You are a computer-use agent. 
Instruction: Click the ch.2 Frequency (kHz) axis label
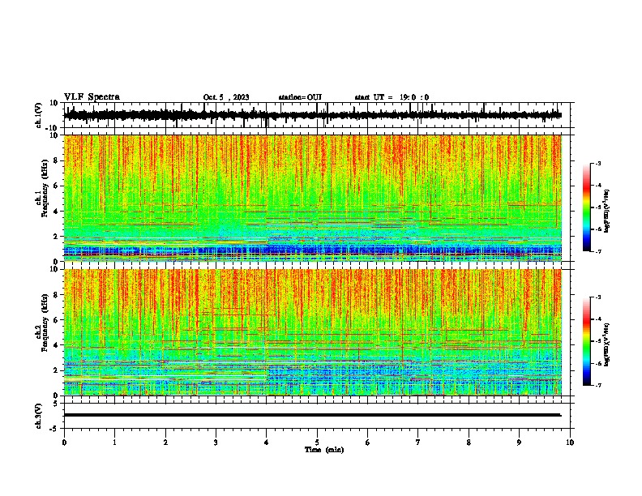tap(43, 323)
